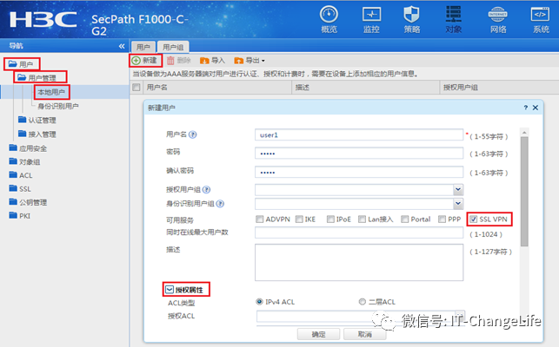Open the 网络 network icon
This screenshot has width=559, height=347.
pyautogui.click(x=497, y=19)
